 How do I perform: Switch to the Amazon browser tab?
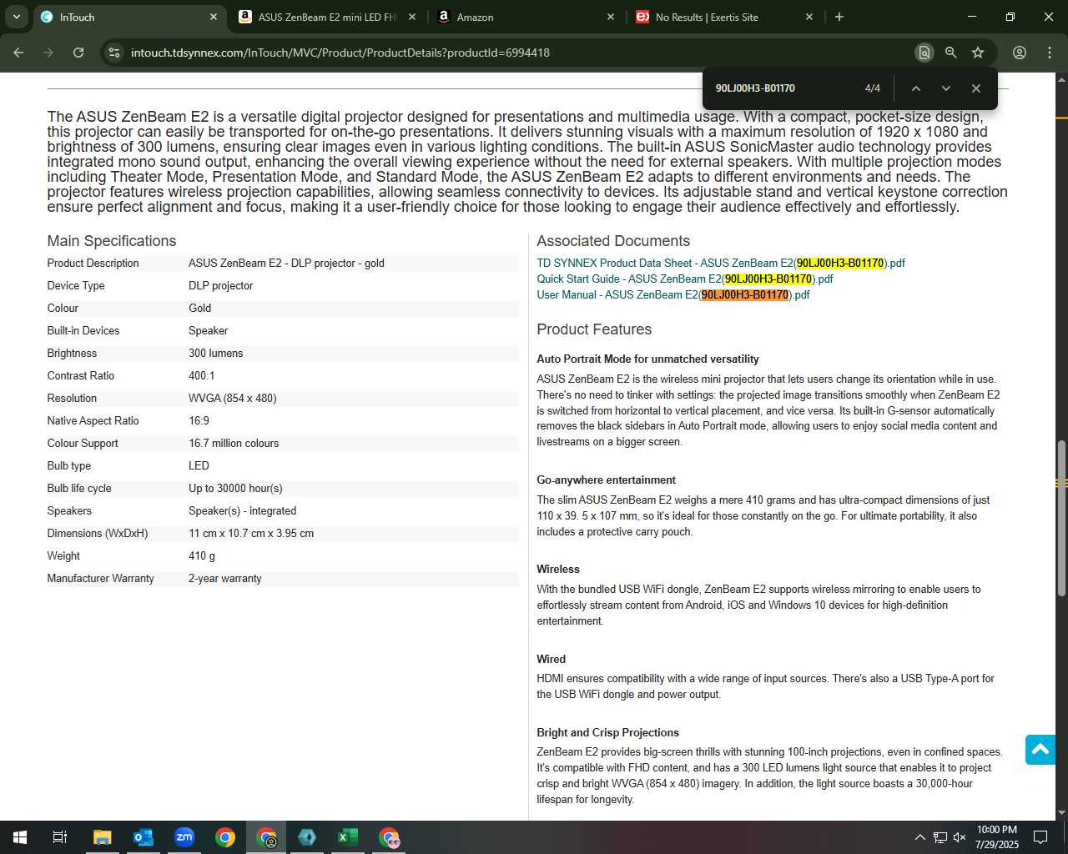tap(526, 17)
